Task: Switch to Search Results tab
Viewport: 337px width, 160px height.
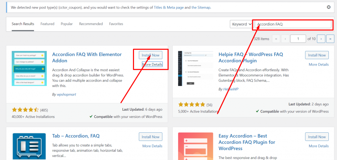Action: coord(23,24)
